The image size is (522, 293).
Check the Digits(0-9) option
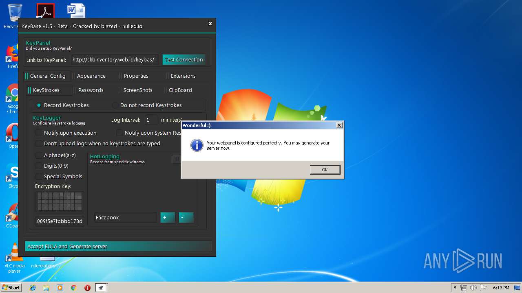click(x=52, y=166)
